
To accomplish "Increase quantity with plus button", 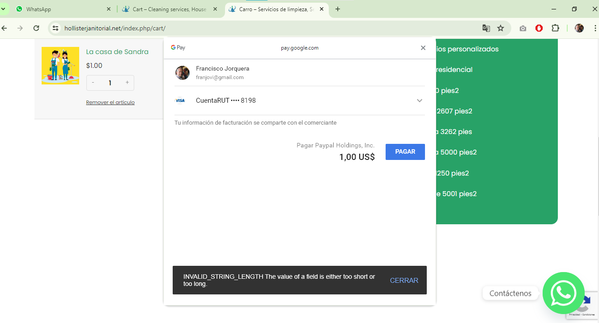I will (127, 83).
